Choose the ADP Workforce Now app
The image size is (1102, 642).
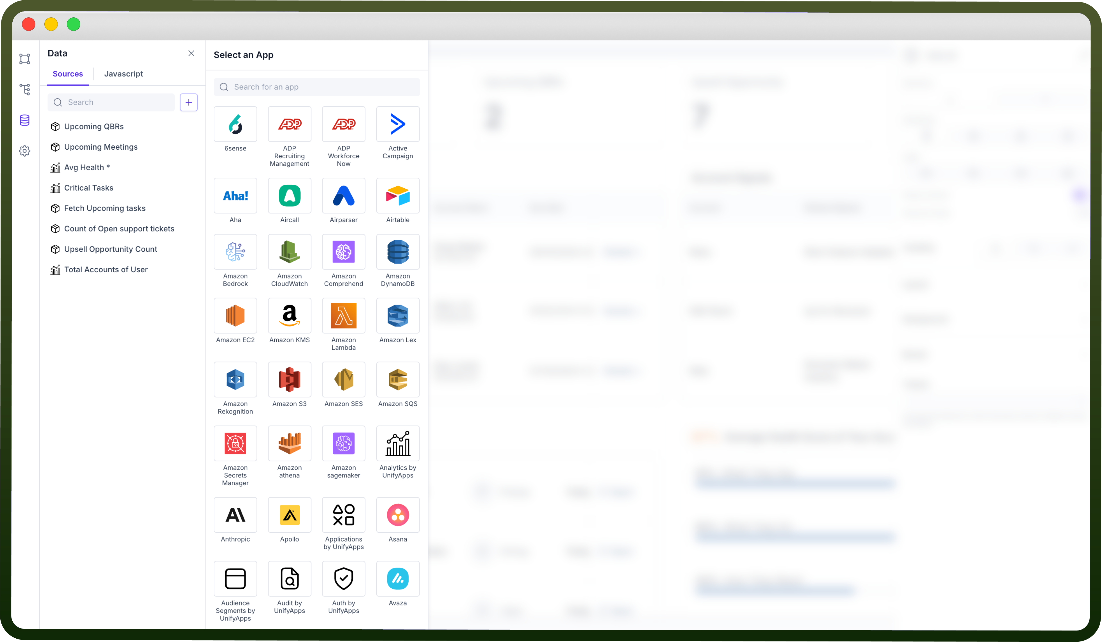(x=344, y=124)
